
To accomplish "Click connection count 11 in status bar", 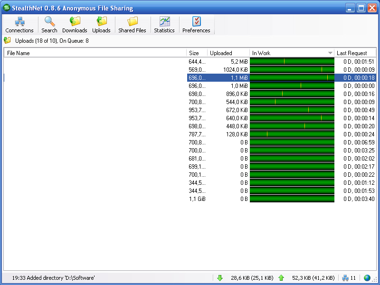I will pyautogui.click(x=353, y=278).
